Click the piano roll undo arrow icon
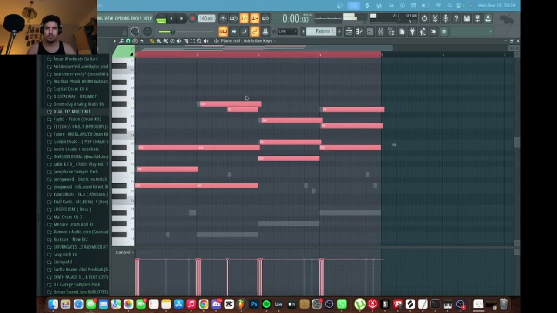The width and height of the screenshot is (557, 313). point(141,41)
